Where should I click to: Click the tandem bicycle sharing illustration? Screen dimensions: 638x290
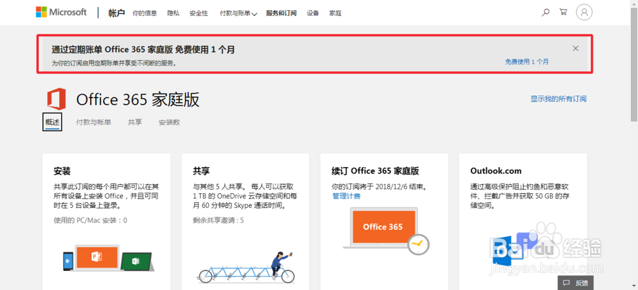[245, 268]
